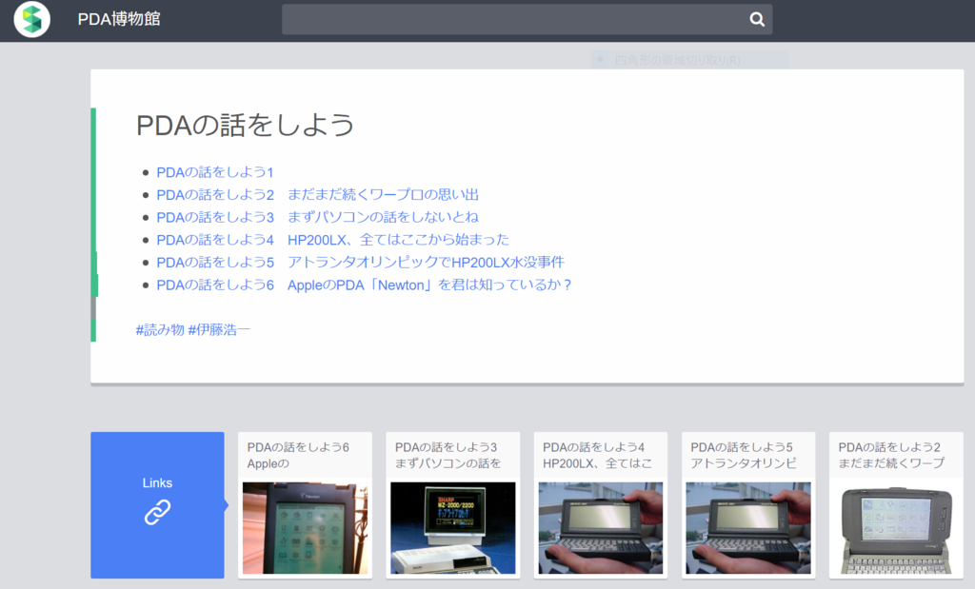Open the Apple Newton article link "PDAの話をしよう6"
The width and height of the screenshot is (975, 589).
click(362, 285)
